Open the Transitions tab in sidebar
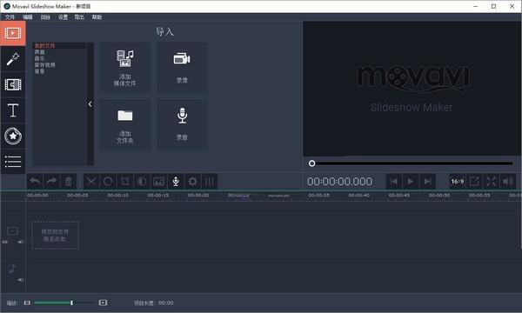 [13, 85]
